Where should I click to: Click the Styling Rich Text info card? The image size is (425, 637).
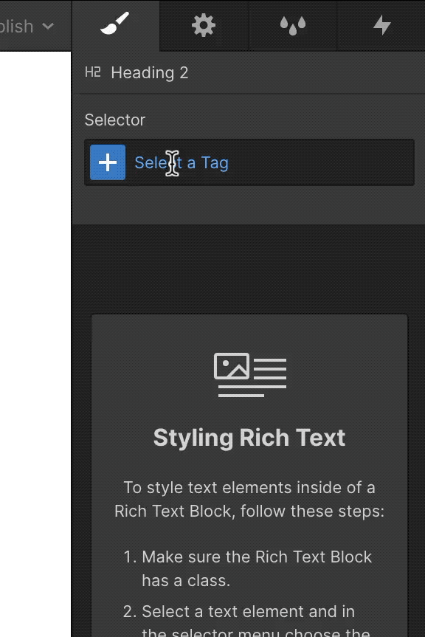(x=249, y=472)
